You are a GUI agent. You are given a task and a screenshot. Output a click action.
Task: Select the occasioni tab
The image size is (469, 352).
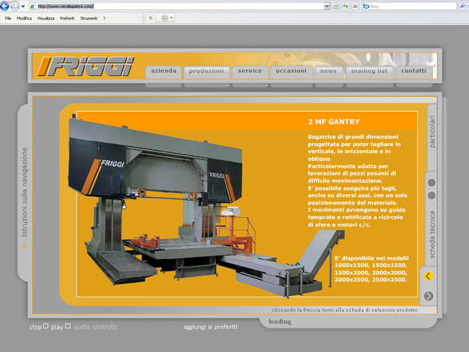pos(291,72)
